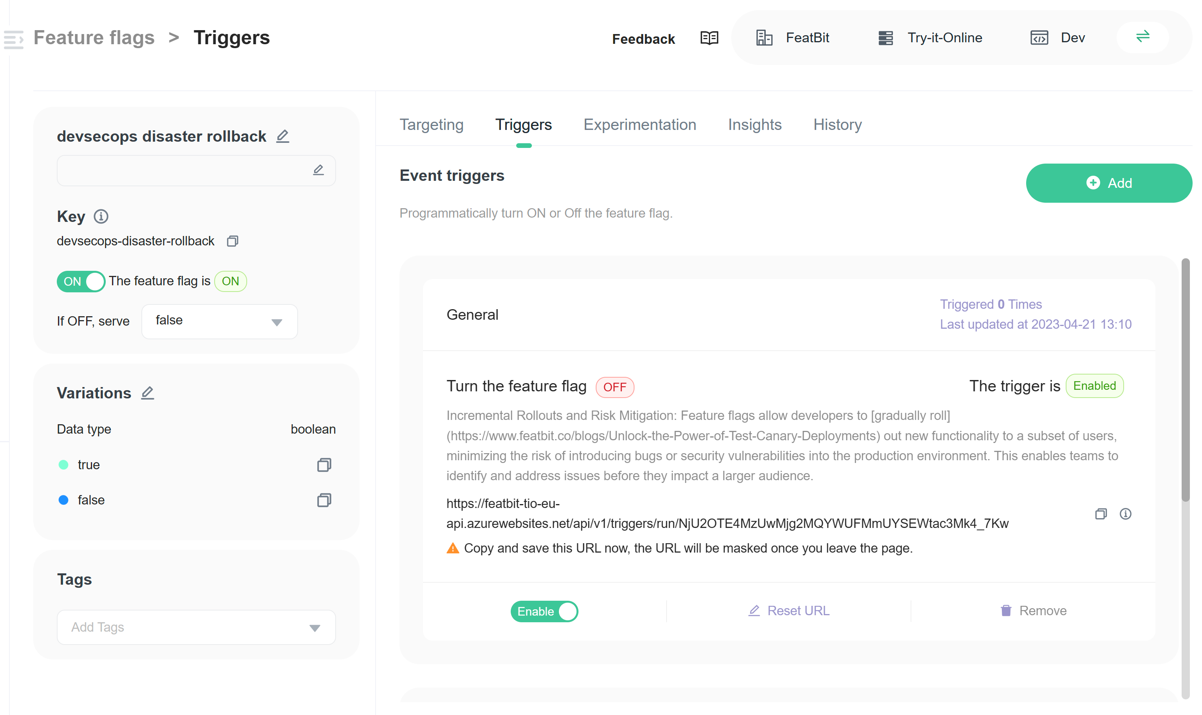Expand the Add Tags dropdown
1202x715 pixels.
pyautogui.click(x=196, y=627)
